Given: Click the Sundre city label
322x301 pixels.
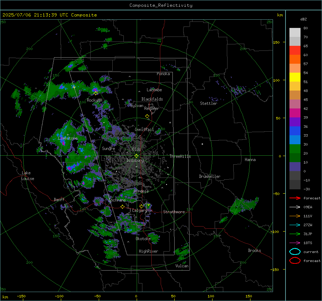Looking at the screenshot, I should tap(108, 148).
